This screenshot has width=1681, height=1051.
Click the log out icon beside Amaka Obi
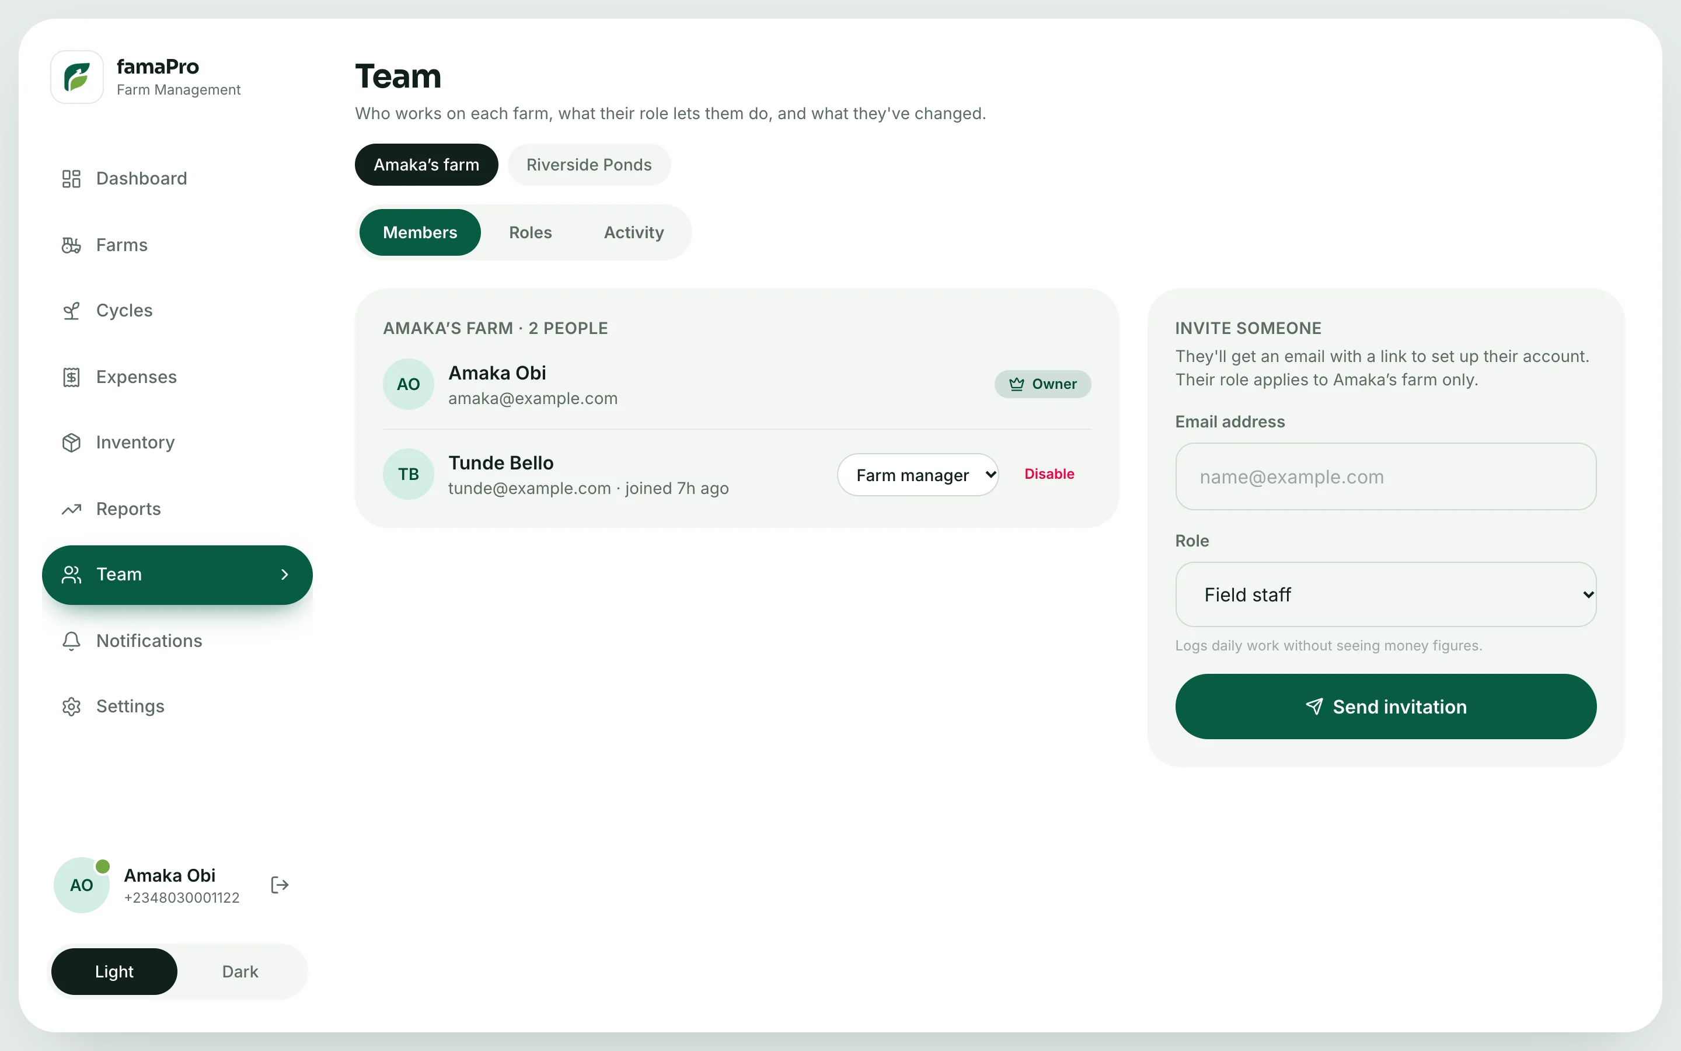coord(279,885)
